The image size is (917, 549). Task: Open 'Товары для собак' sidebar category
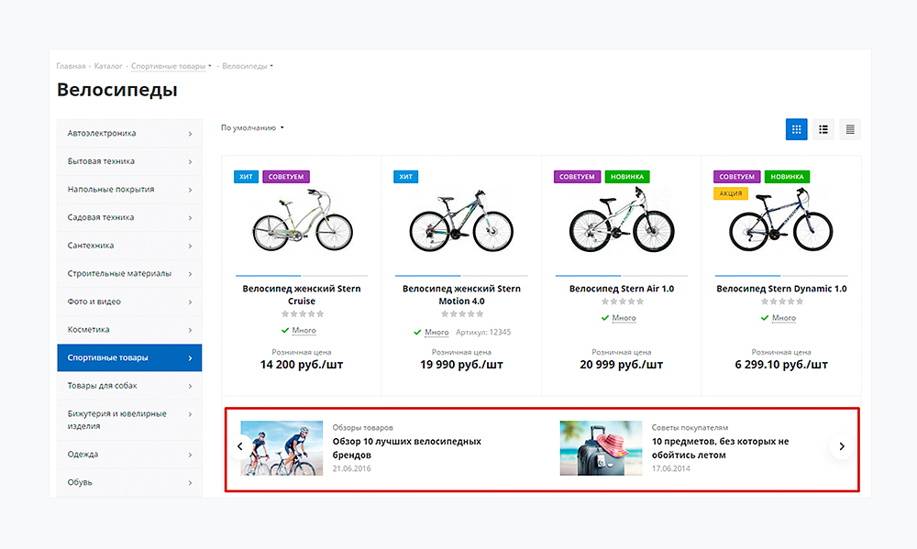tap(129, 386)
